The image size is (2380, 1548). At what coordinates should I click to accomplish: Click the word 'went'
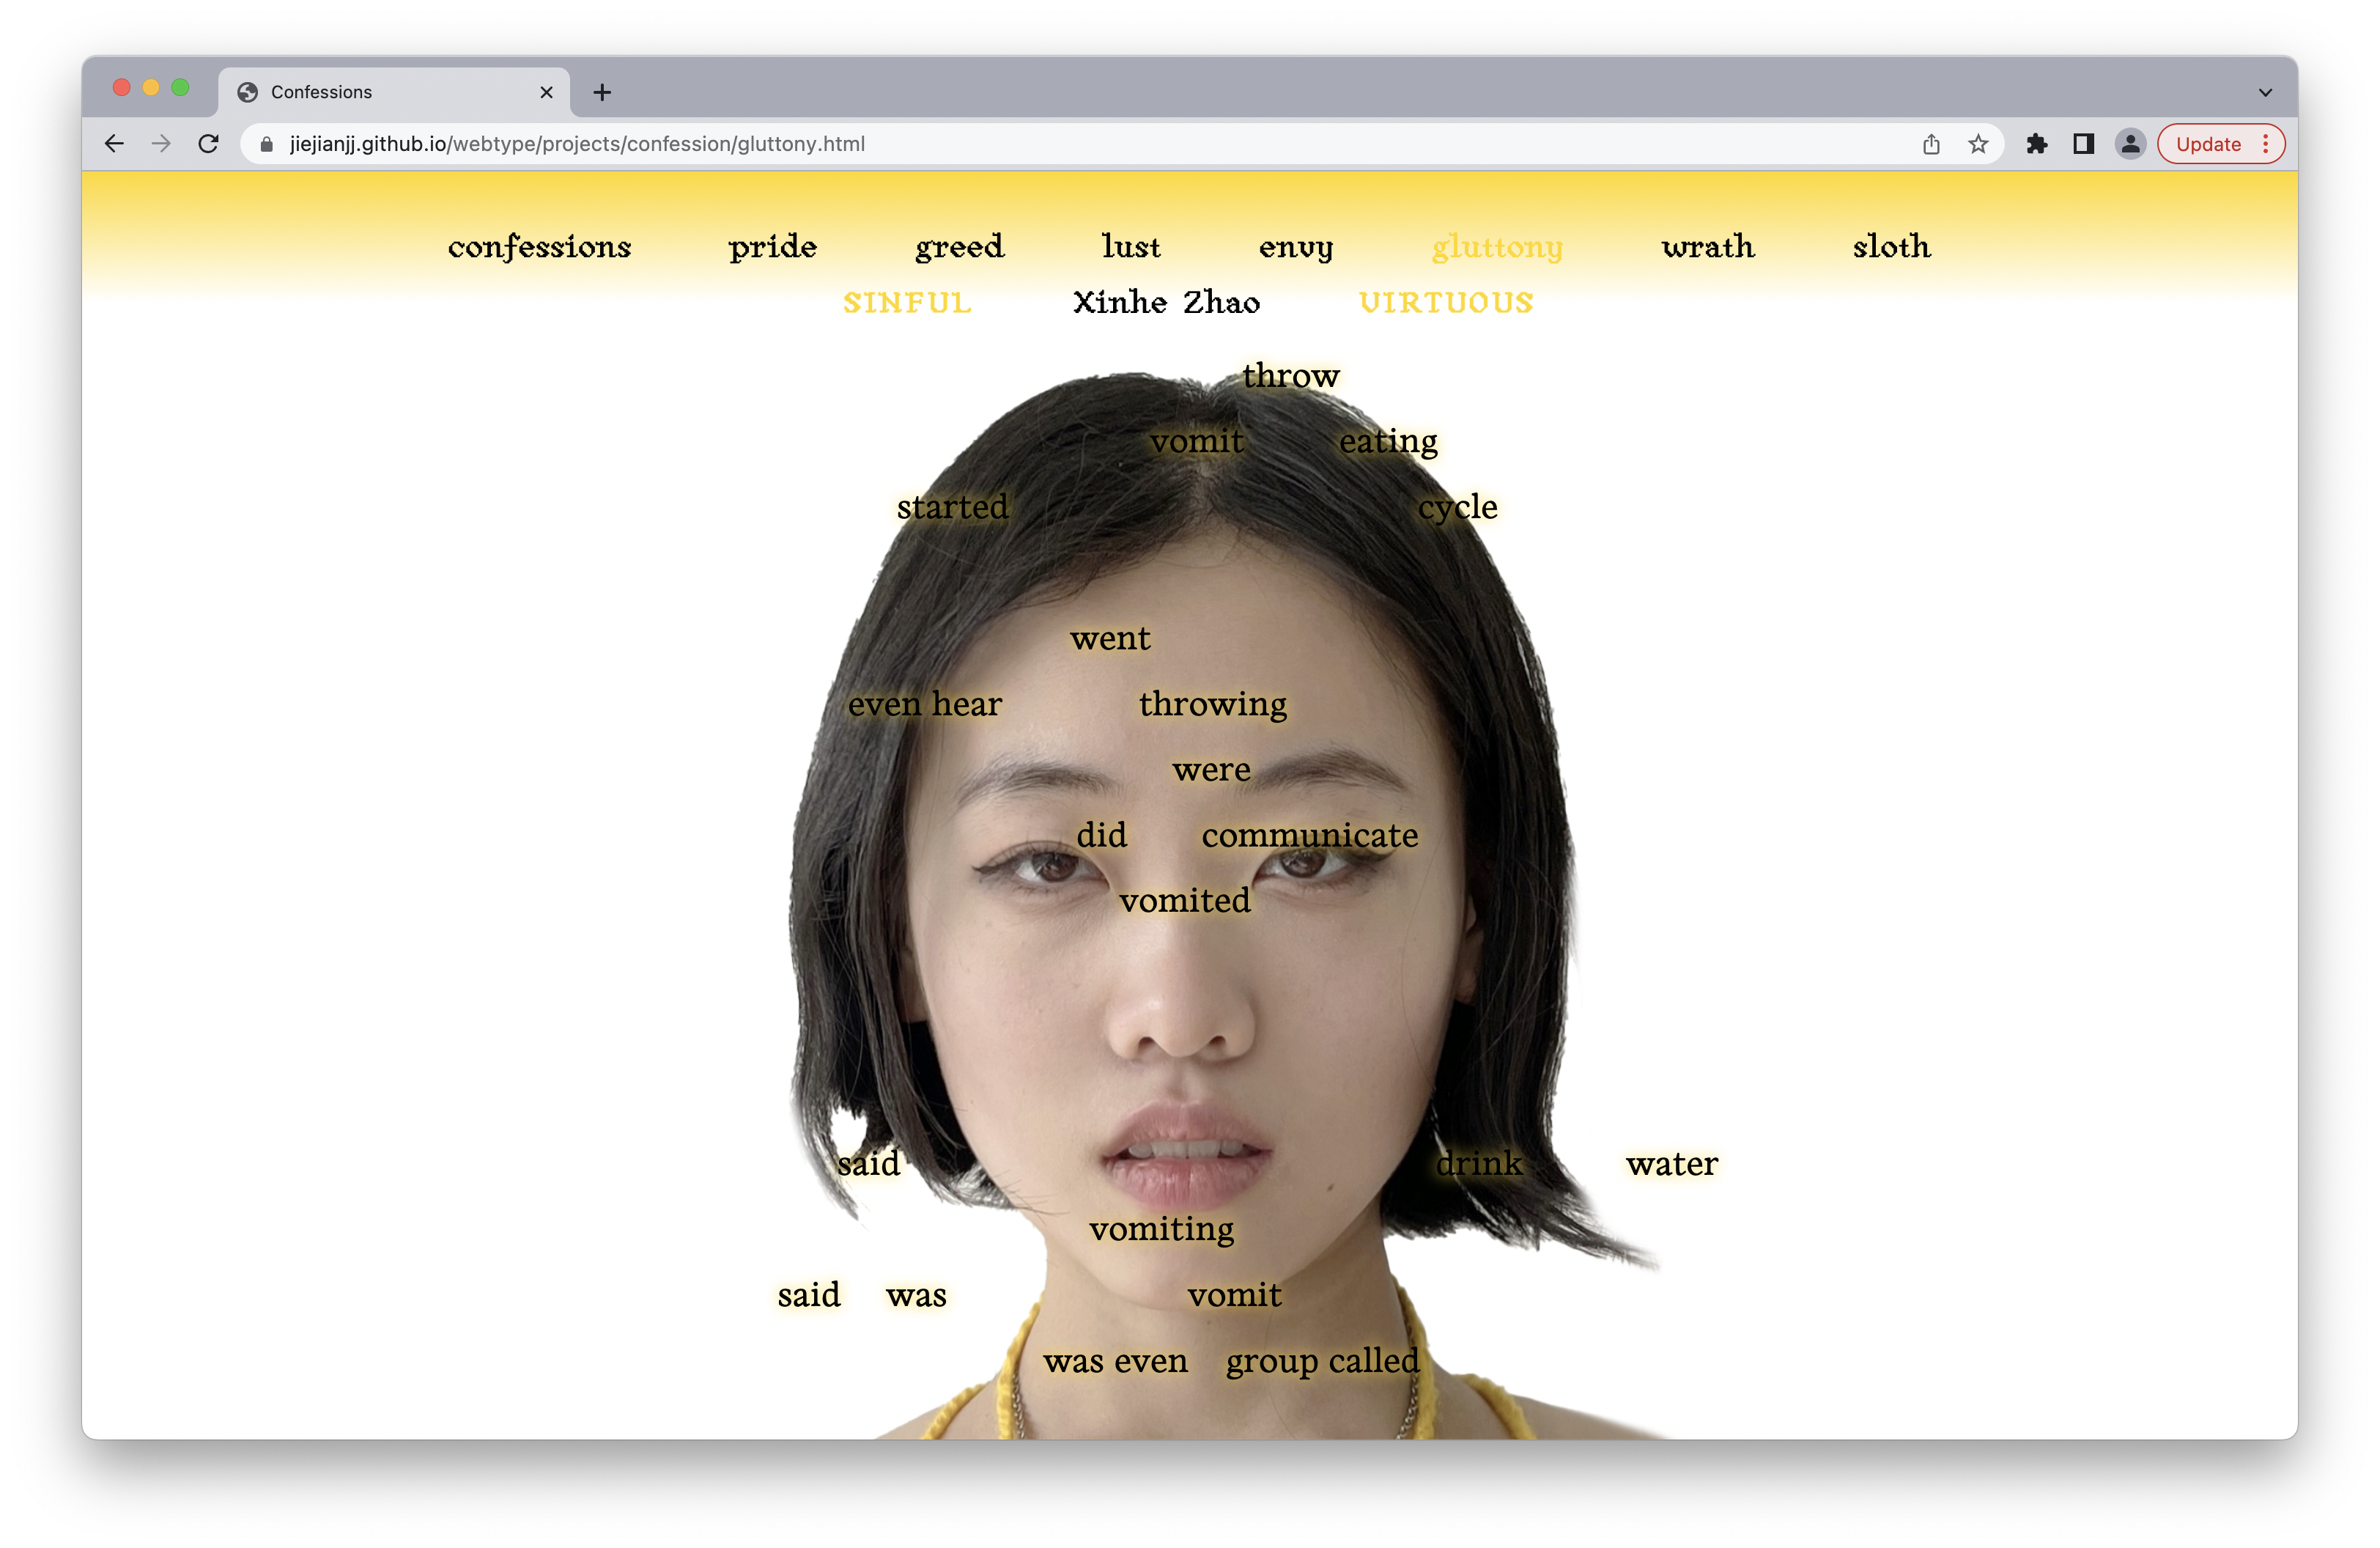[x=1110, y=638]
